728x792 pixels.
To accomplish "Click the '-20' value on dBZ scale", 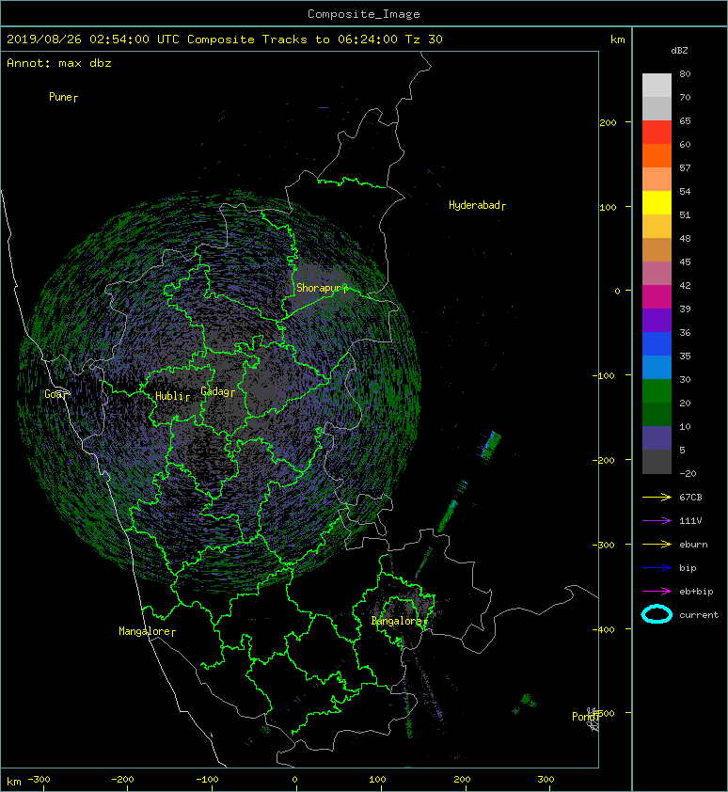I will pos(688,474).
